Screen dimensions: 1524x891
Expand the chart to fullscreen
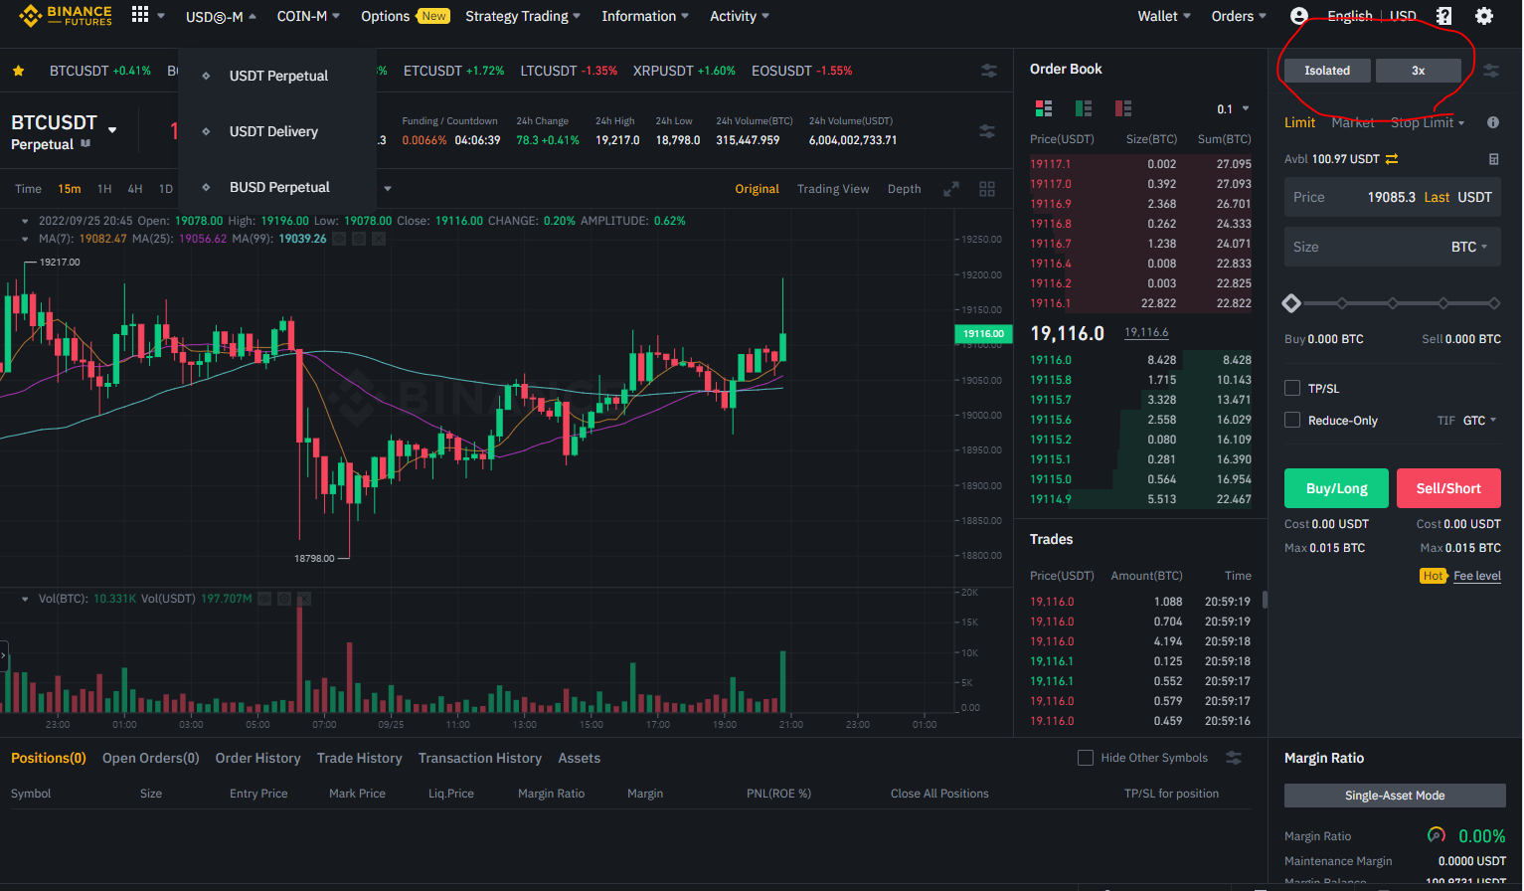pyautogui.click(x=951, y=189)
